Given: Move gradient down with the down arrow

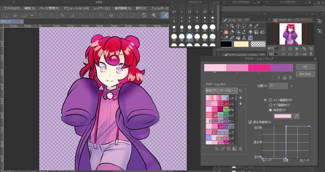Looking at the screenshot, I should [x=240, y=103].
